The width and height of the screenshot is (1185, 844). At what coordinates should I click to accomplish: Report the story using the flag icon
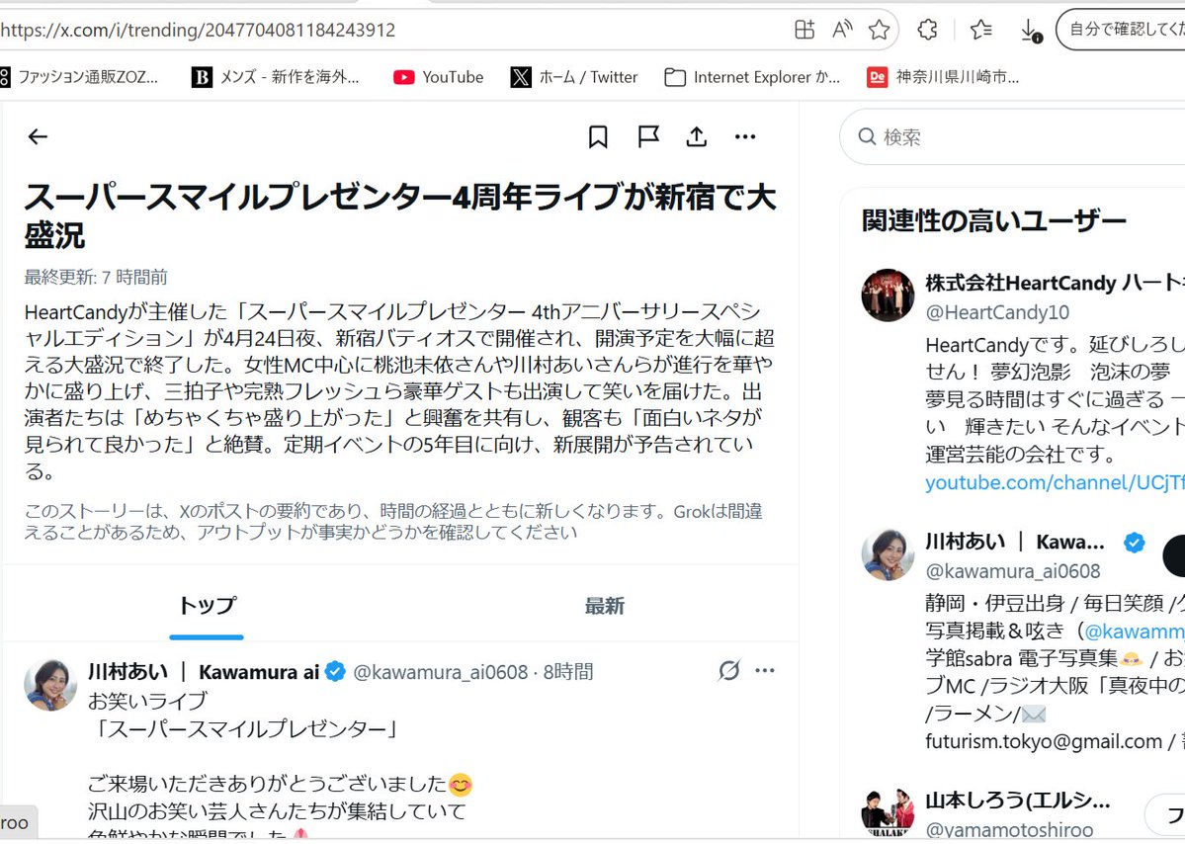point(647,138)
